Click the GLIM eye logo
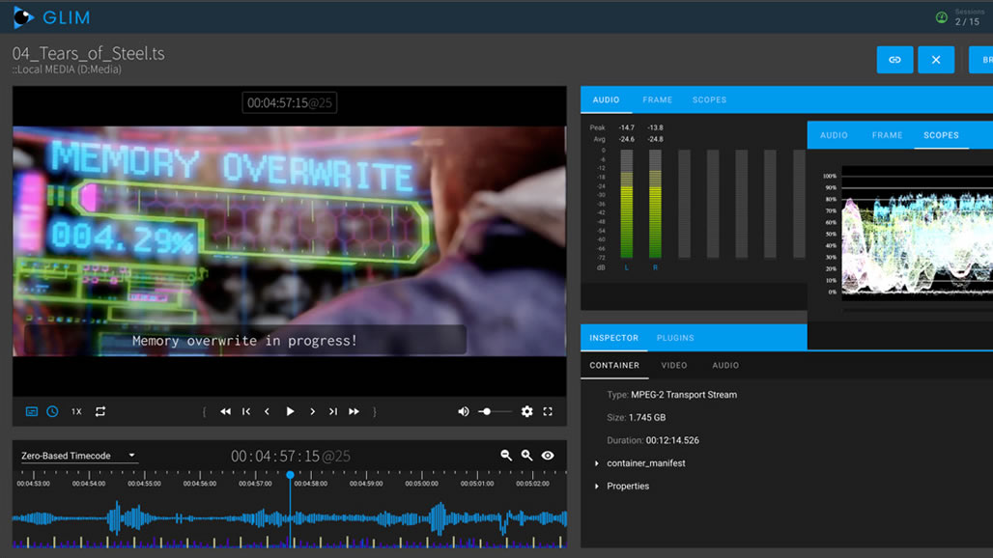The width and height of the screenshot is (993, 558). (23, 17)
